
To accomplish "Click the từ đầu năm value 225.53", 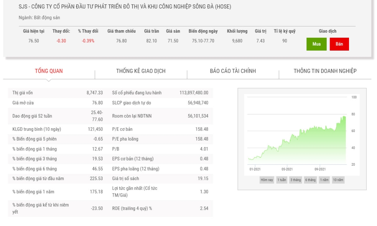I will point(97,178).
